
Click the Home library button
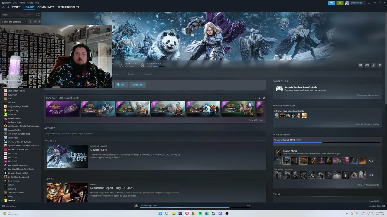click(18, 15)
